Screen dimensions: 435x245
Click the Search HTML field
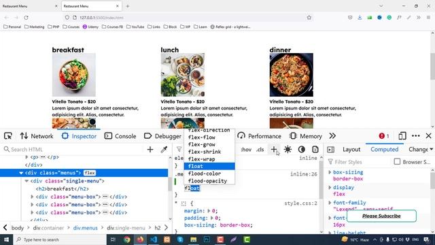tap(73, 150)
